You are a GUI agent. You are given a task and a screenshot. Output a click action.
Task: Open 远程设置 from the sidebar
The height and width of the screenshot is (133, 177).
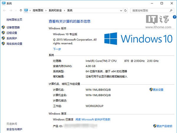pos(12,33)
